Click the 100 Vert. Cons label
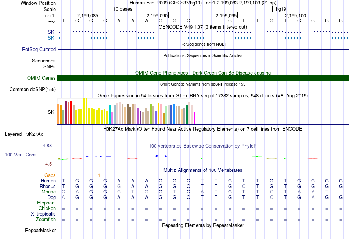The height and width of the screenshot is (239, 349). click(x=21, y=155)
